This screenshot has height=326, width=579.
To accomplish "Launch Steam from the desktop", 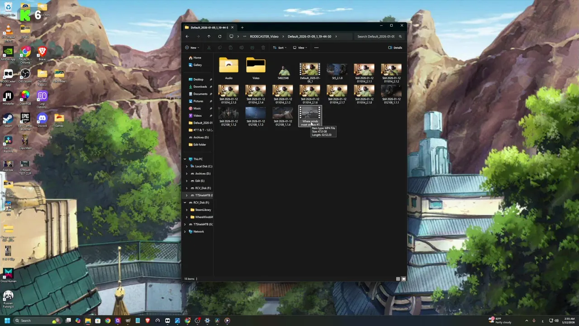I will coord(8,120).
